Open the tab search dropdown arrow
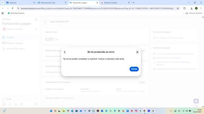This screenshot has width=204, height=114. [3, 3]
